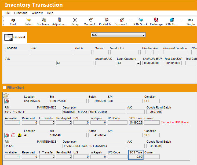
Task: Click description 'DEVICE-UNDERWATER LOCATING'
Action: [x=94, y=146]
